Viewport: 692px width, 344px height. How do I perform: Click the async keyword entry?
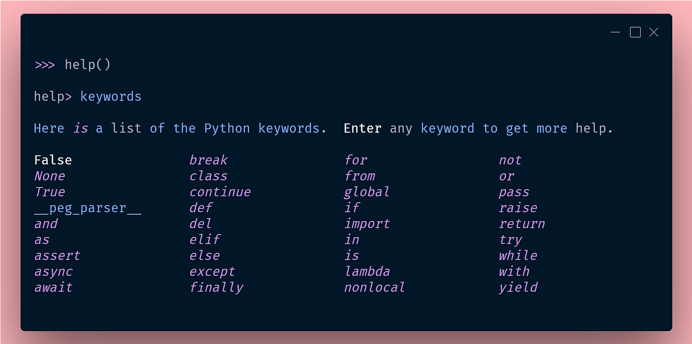tap(53, 271)
